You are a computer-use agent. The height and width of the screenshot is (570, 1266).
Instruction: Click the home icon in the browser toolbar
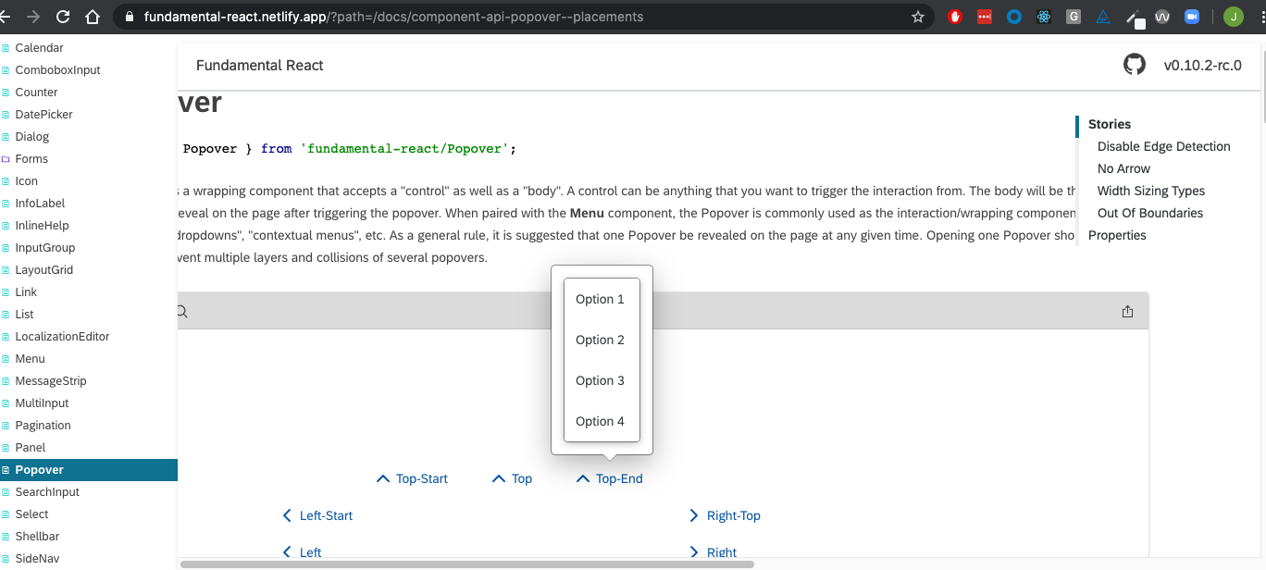click(x=93, y=16)
